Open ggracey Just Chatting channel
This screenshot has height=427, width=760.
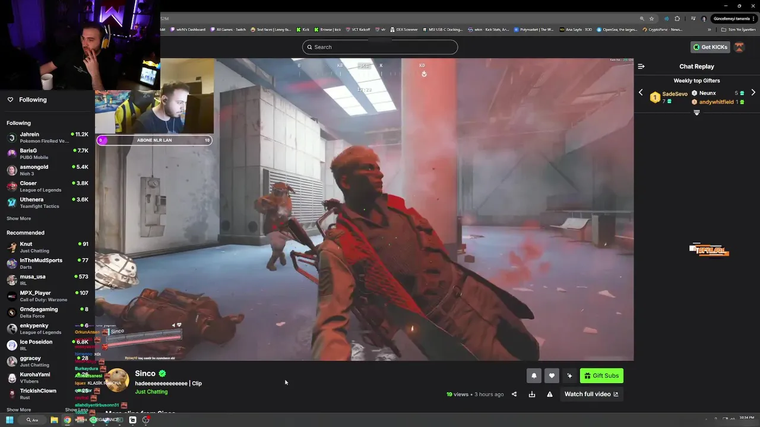tap(47, 361)
